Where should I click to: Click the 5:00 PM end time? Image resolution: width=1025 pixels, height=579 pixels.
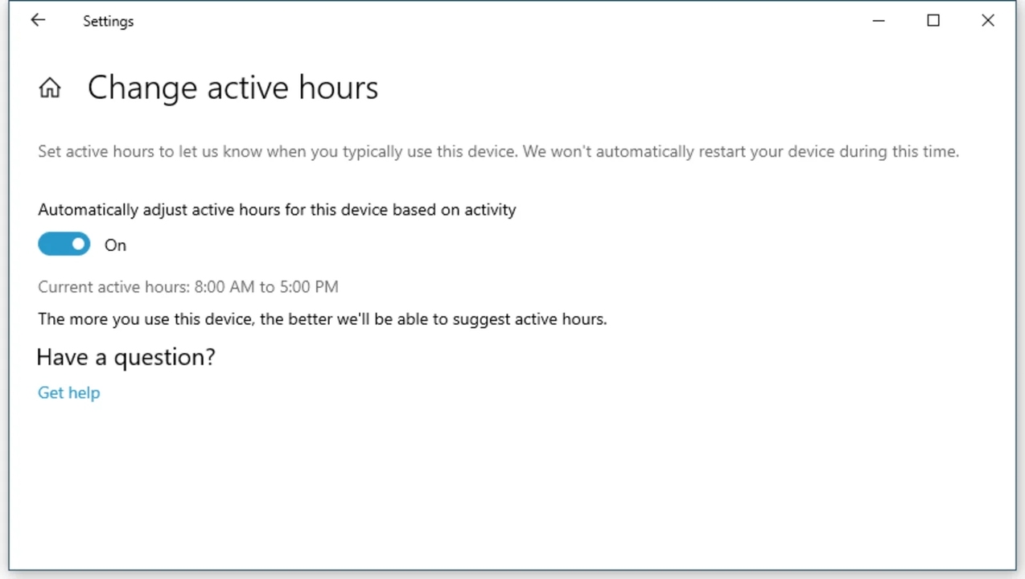tap(309, 287)
